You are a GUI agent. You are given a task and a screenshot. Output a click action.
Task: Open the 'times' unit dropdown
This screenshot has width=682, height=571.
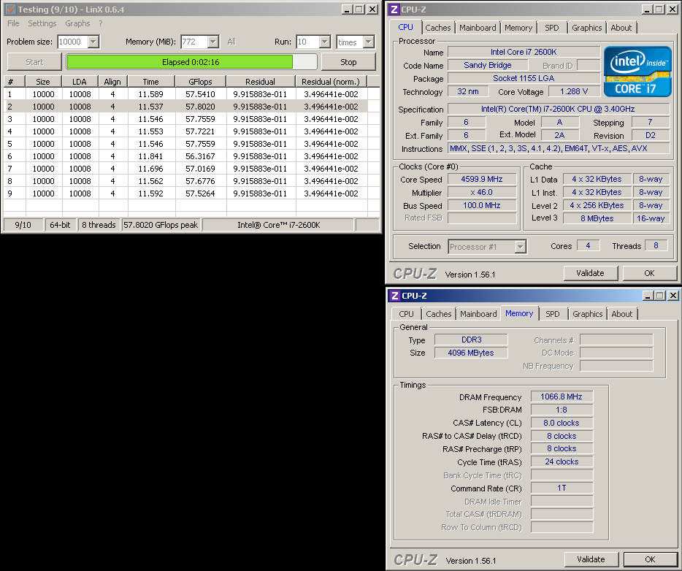click(x=369, y=42)
